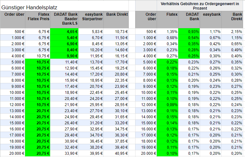Click the '40,95 €' Bank Direkt cell

(116, 153)
